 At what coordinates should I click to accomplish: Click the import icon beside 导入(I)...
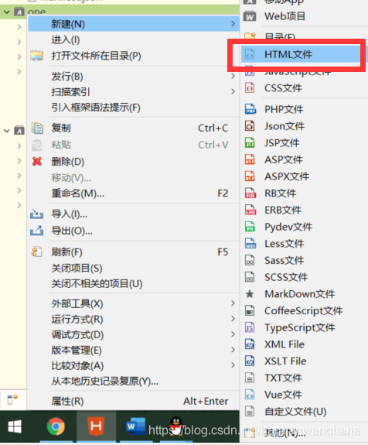click(37, 214)
